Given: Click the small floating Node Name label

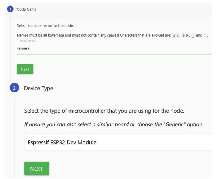Looking at the screenshot, I should 27,41.
